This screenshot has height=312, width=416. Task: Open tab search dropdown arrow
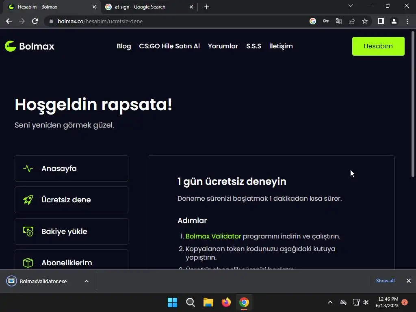click(351, 6)
